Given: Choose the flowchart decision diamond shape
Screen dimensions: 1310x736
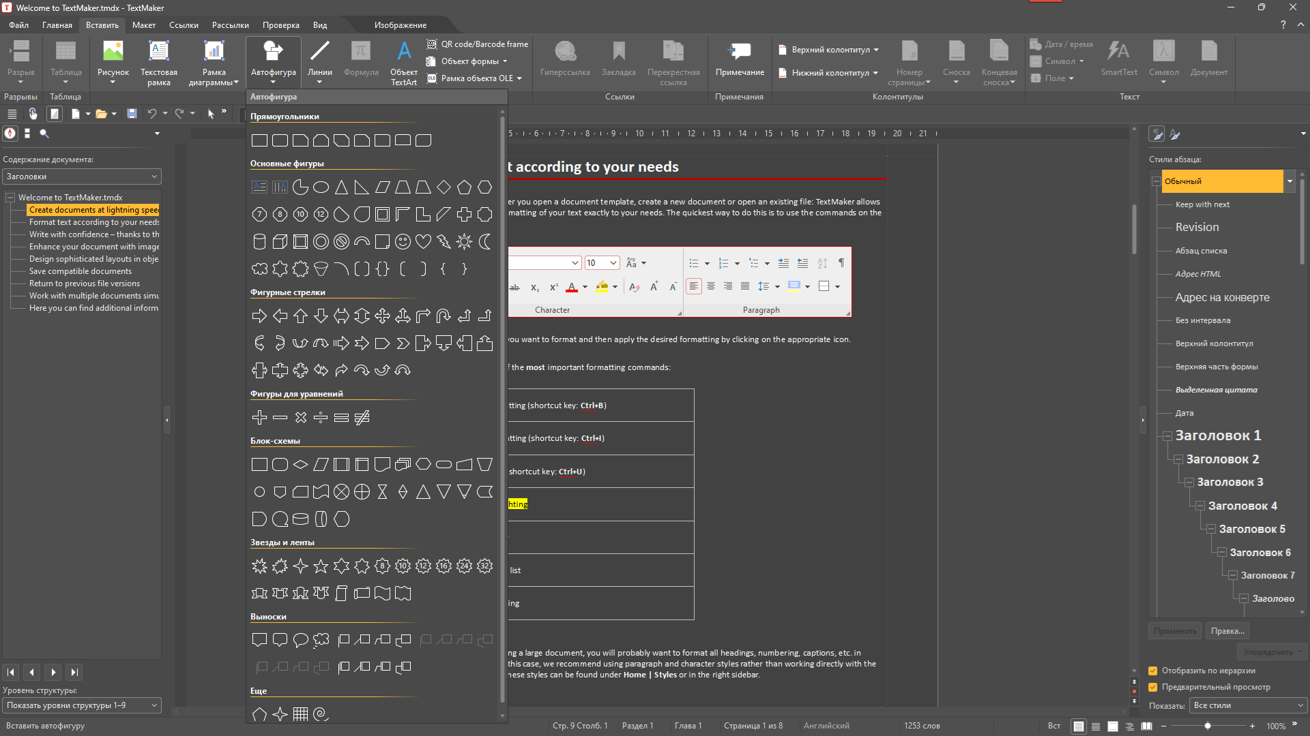Looking at the screenshot, I should click(x=301, y=464).
